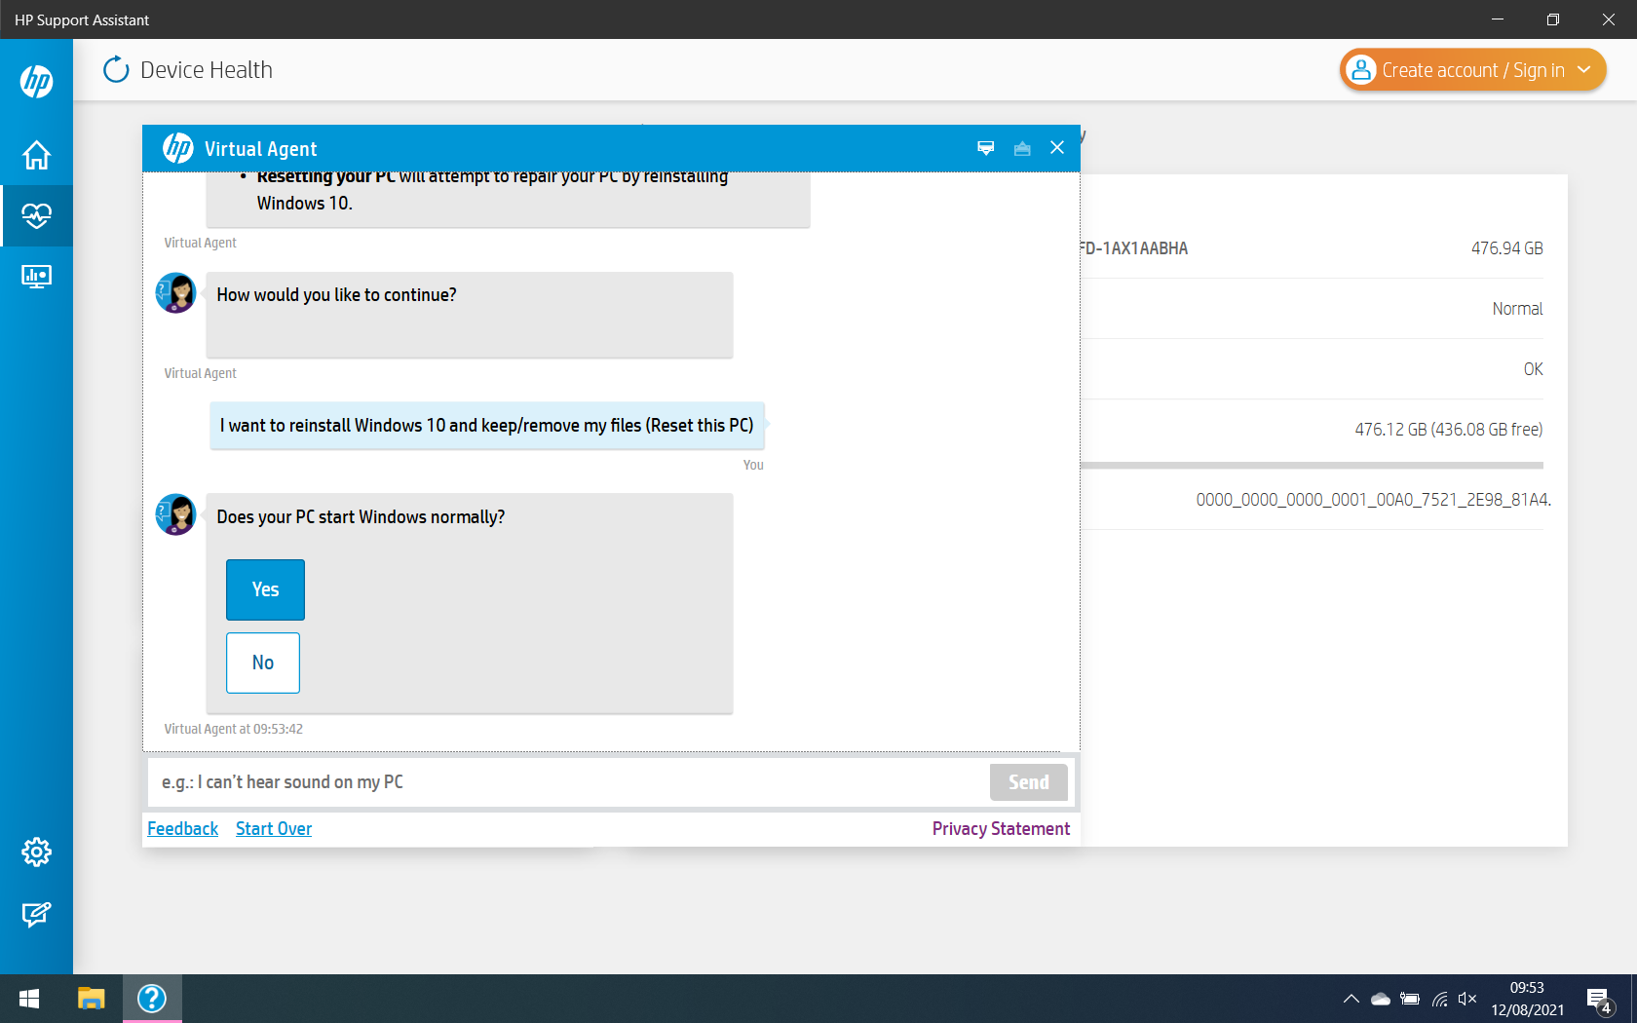Viewport: 1637px width, 1023px height.
Task: Open the Privacy Statement link
Action: [x=1001, y=829]
